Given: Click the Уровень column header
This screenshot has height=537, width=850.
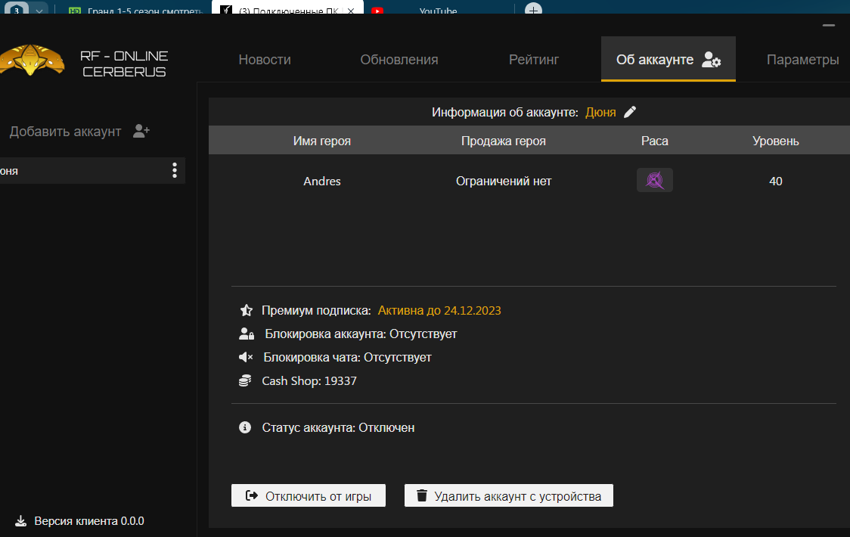Looking at the screenshot, I should coord(776,141).
